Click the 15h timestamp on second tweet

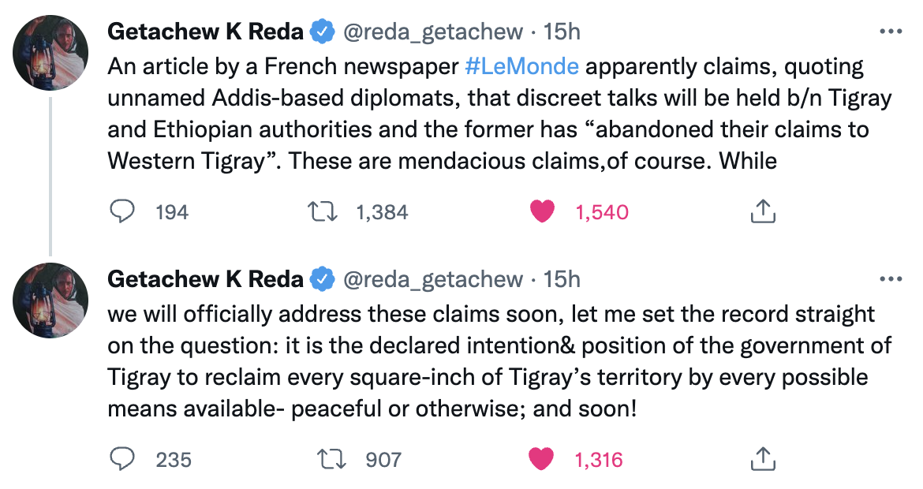[x=562, y=279]
